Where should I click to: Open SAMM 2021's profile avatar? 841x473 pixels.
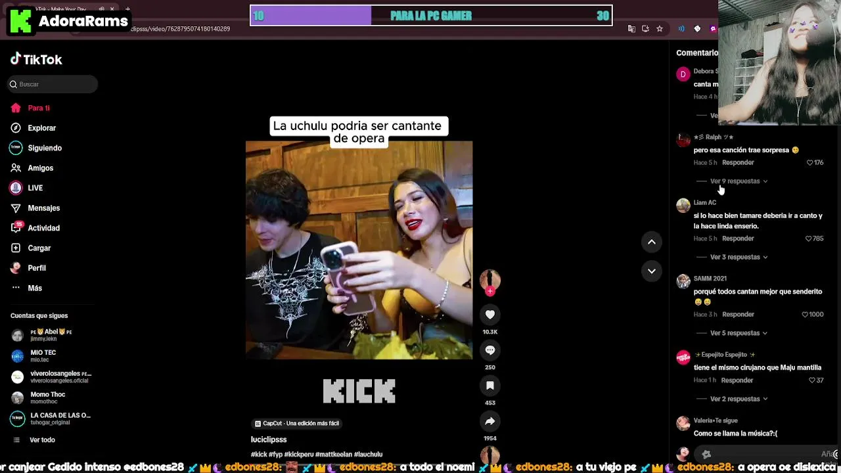click(x=683, y=282)
